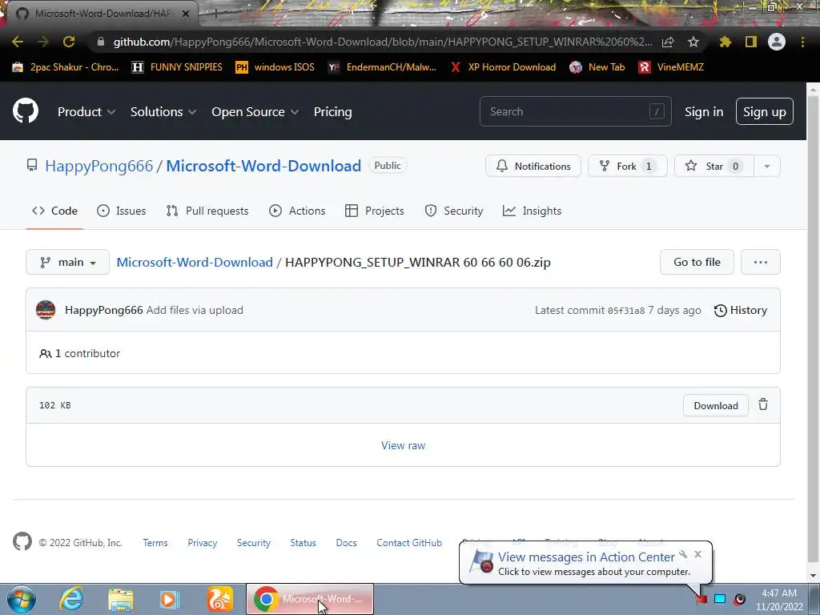Click taskbar clock showing 4:47 AM

pyautogui.click(x=779, y=600)
